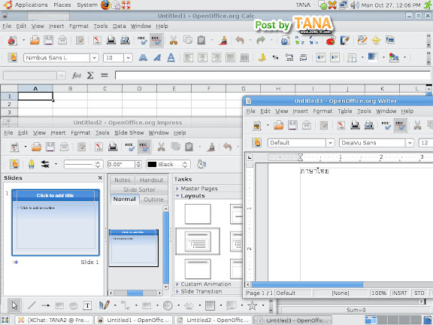Switch to the Outline tab in Impress
This screenshot has height=325, width=433.
point(153,199)
